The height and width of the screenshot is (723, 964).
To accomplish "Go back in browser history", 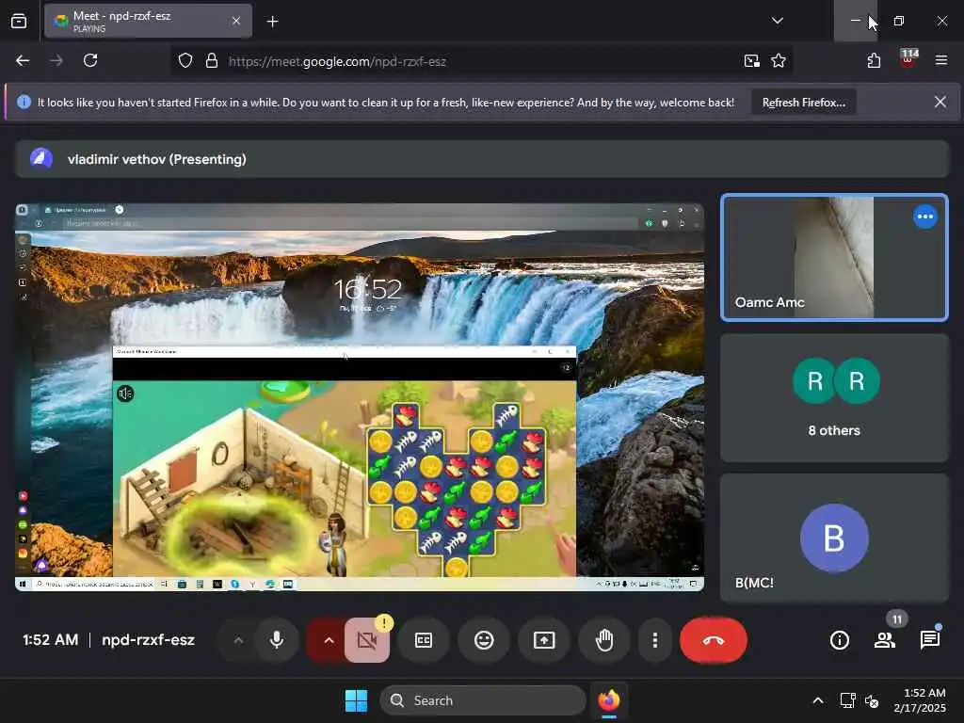I will pos(23,60).
